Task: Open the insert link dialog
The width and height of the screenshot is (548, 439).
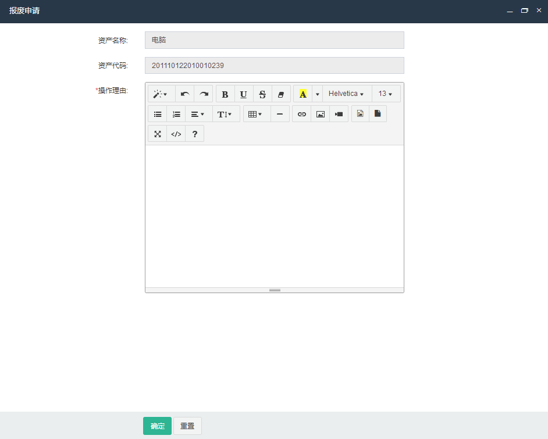Action: point(301,114)
